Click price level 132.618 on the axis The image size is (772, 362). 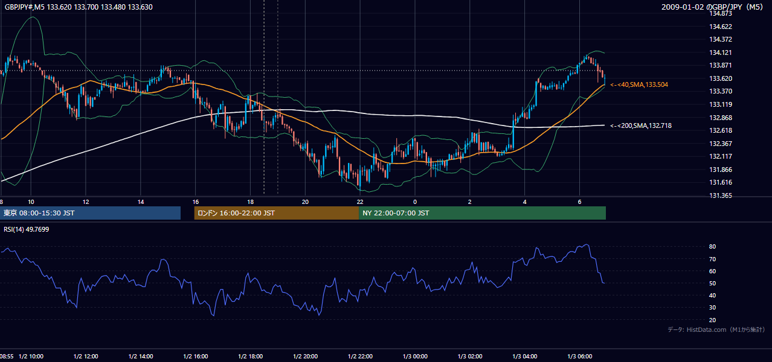pyautogui.click(x=721, y=130)
